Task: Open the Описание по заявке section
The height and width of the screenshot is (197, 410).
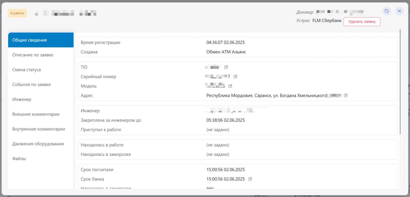Action: tap(33, 55)
